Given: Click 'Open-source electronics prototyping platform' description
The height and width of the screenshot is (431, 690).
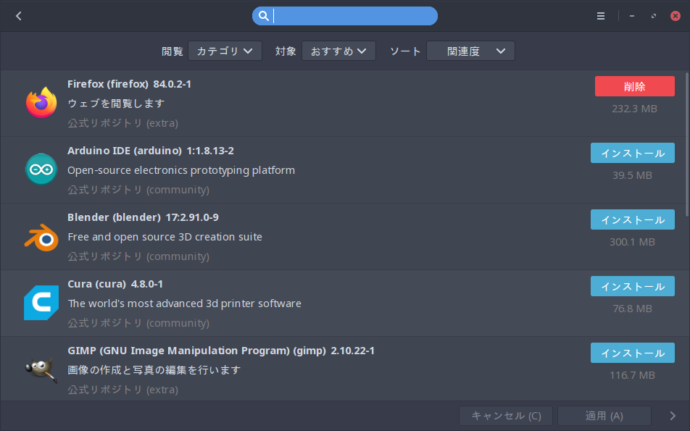Looking at the screenshot, I should [181, 170].
